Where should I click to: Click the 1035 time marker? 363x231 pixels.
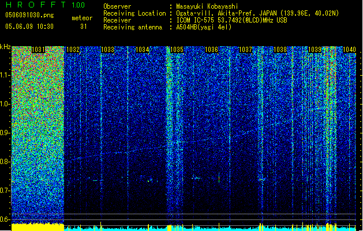tap(177, 50)
